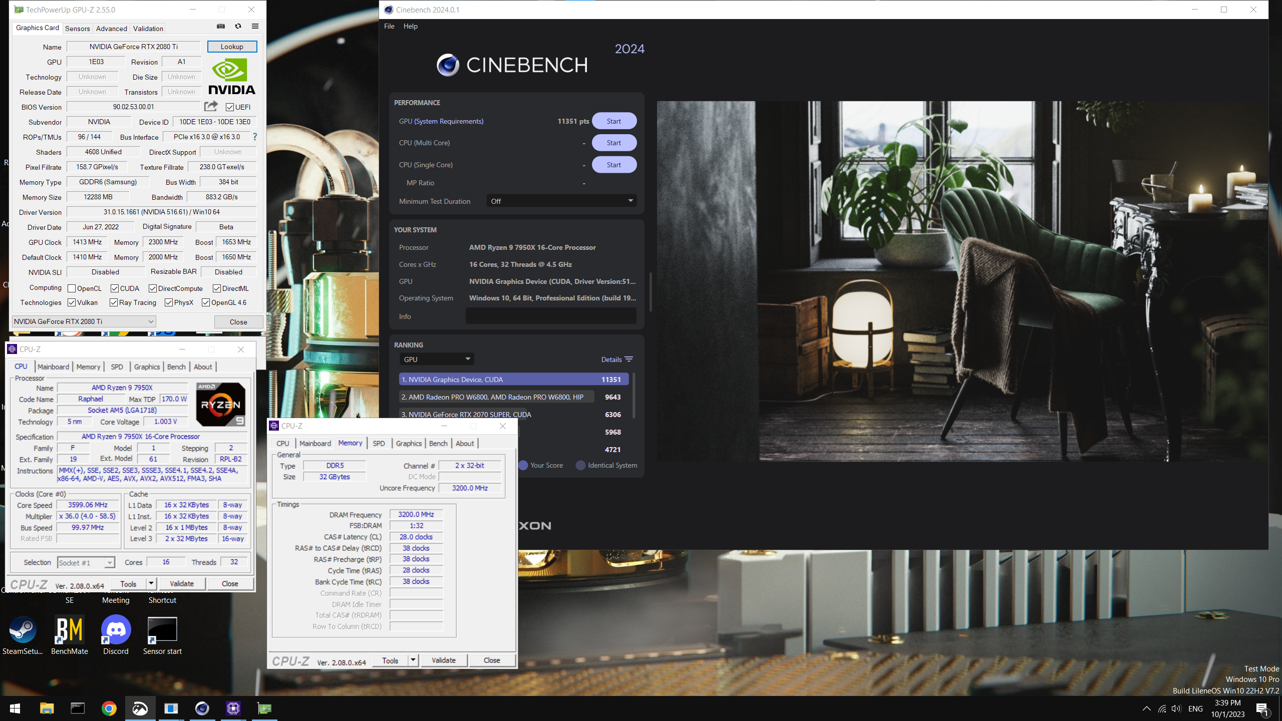The width and height of the screenshot is (1282, 721).
Task: Open the Cinebench Help menu
Action: pos(411,26)
